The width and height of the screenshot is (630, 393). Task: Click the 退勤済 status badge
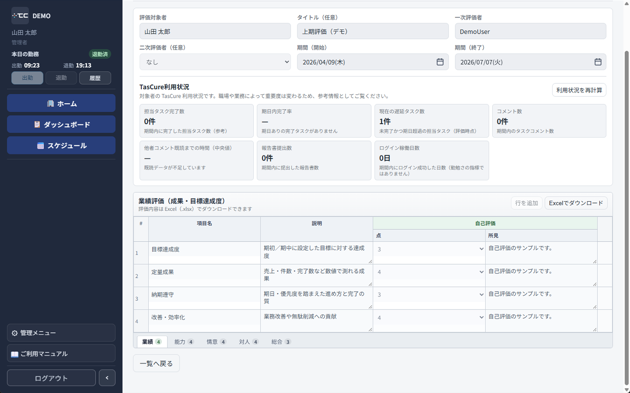[100, 54]
